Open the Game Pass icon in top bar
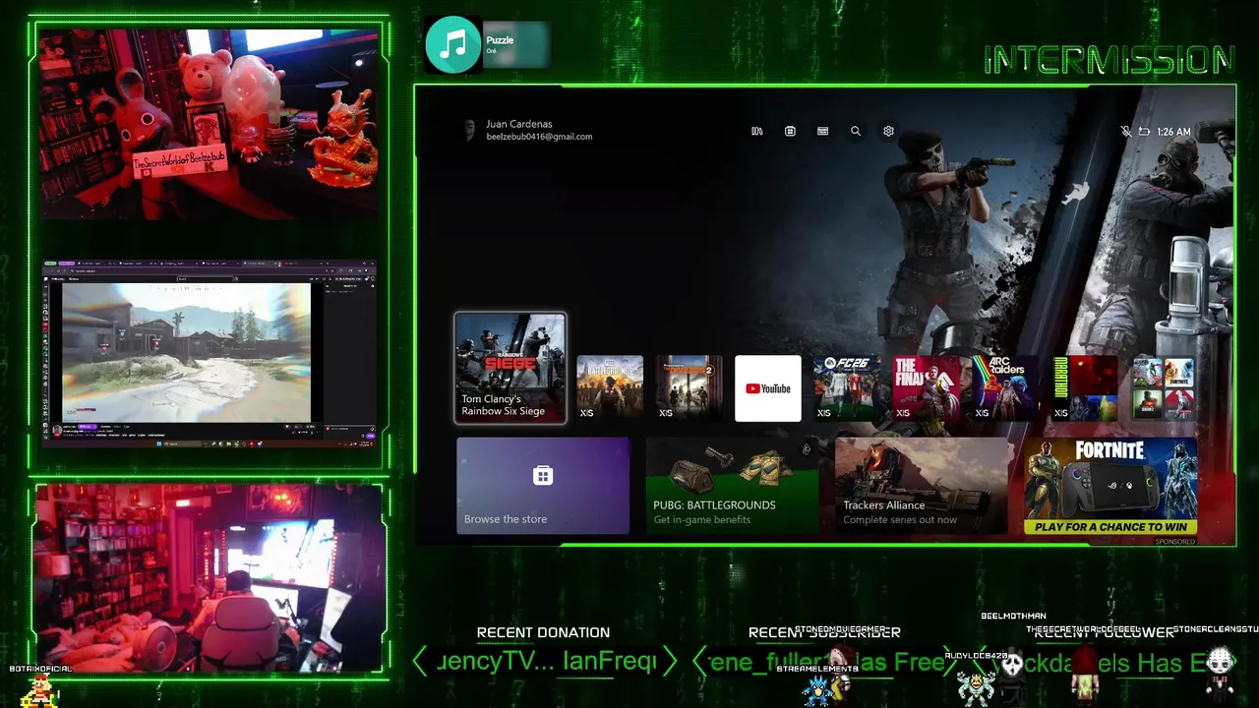The image size is (1259, 708). 822,131
